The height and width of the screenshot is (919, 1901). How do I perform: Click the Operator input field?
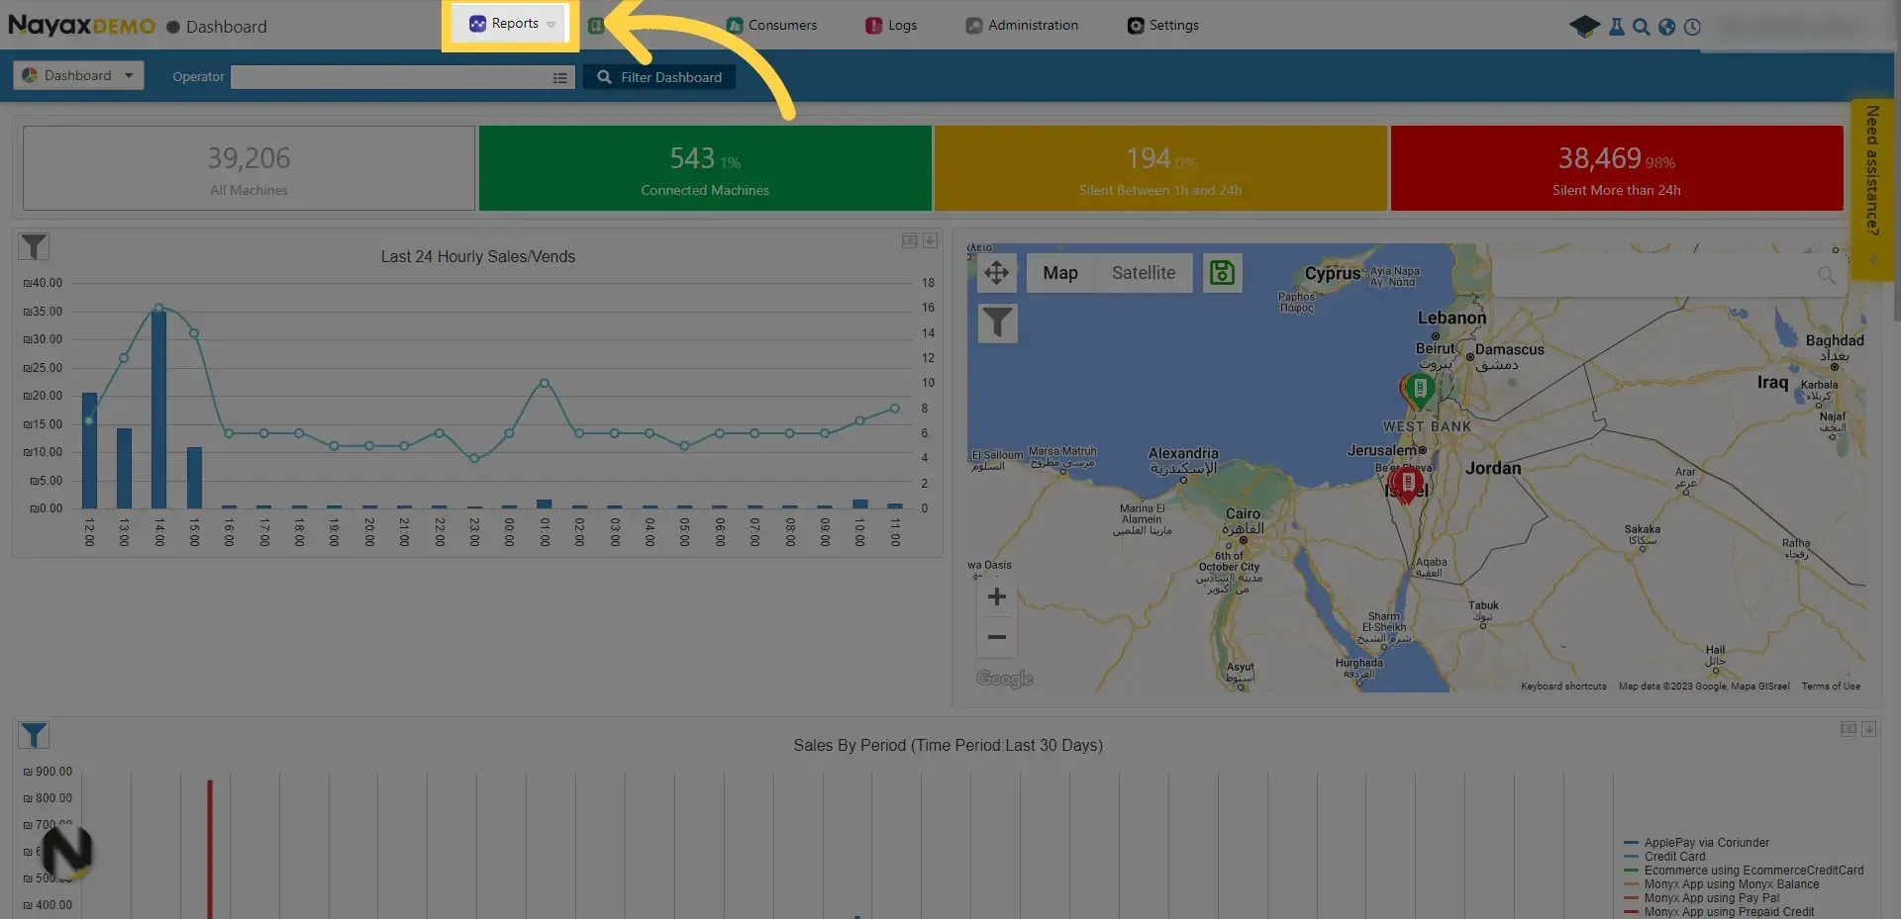click(x=391, y=77)
